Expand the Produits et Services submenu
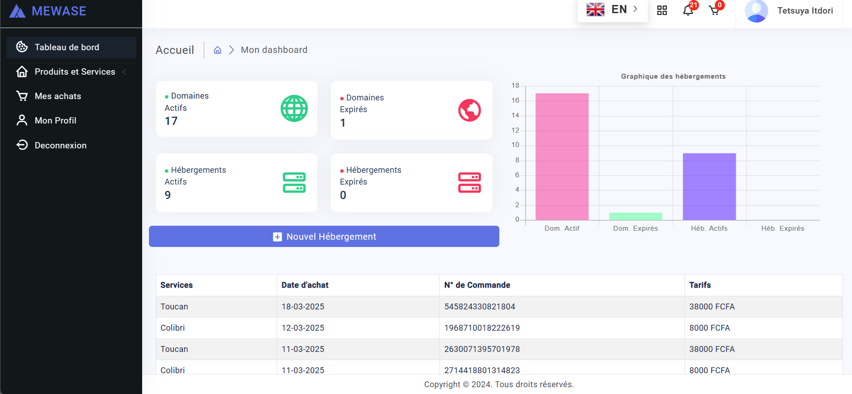 coord(75,72)
